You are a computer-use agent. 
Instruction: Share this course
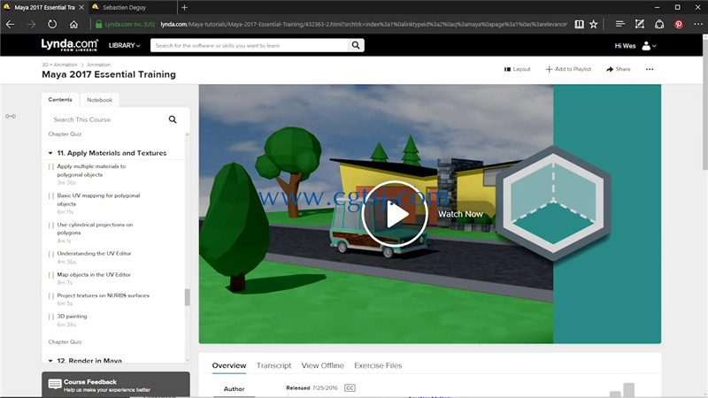click(x=618, y=69)
